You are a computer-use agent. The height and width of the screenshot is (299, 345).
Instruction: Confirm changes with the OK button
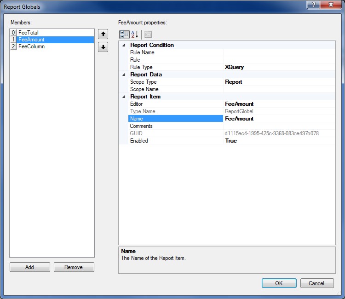click(x=279, y=283)
